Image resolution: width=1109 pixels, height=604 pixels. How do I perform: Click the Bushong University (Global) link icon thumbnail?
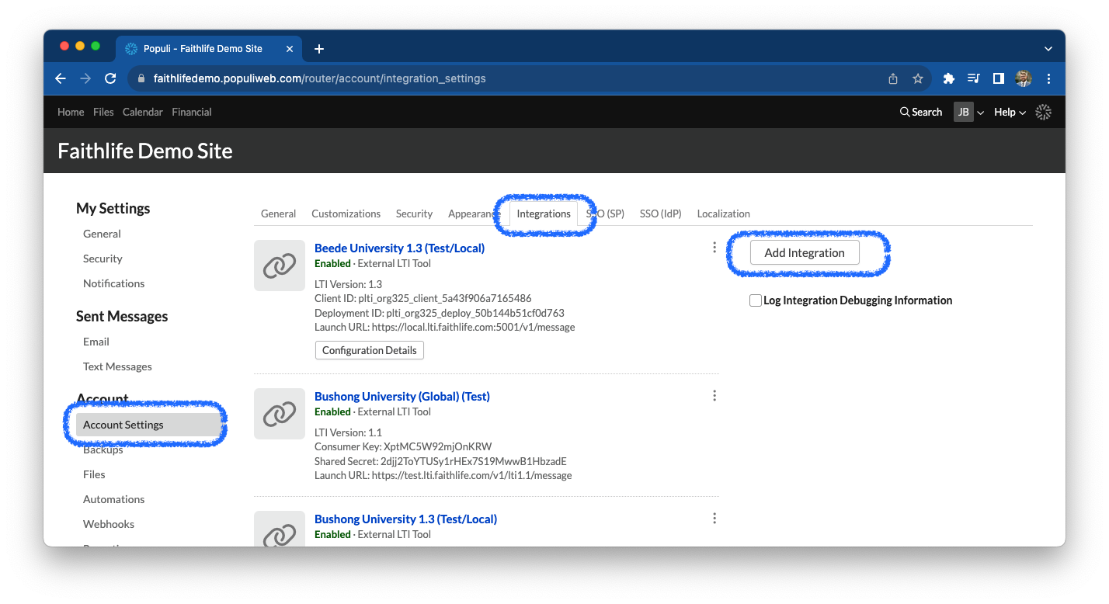280,414
